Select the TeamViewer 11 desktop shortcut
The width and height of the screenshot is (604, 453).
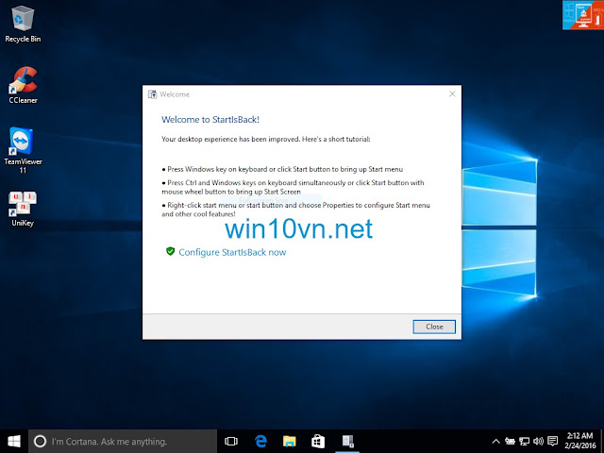23,150
